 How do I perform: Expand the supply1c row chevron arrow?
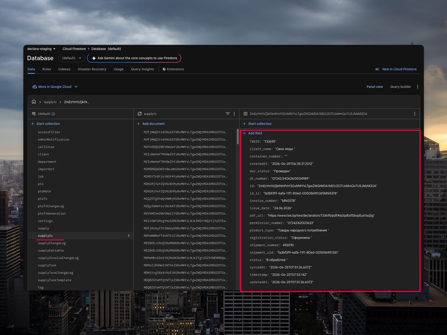(x=129, y=235)
